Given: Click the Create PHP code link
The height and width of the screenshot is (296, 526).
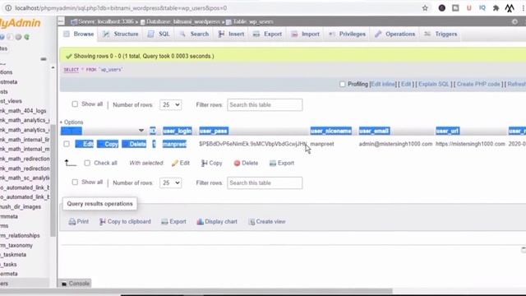Looking at the screenshot, I should coord(478,84).
